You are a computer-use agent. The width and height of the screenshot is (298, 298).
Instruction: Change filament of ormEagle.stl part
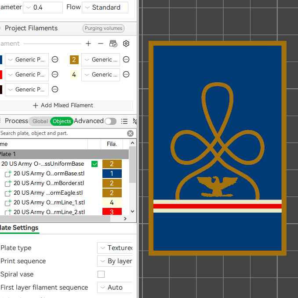(112, 193)
